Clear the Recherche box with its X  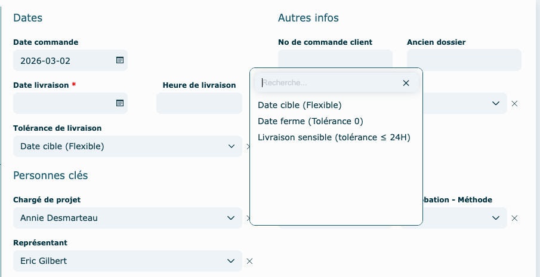406,83
